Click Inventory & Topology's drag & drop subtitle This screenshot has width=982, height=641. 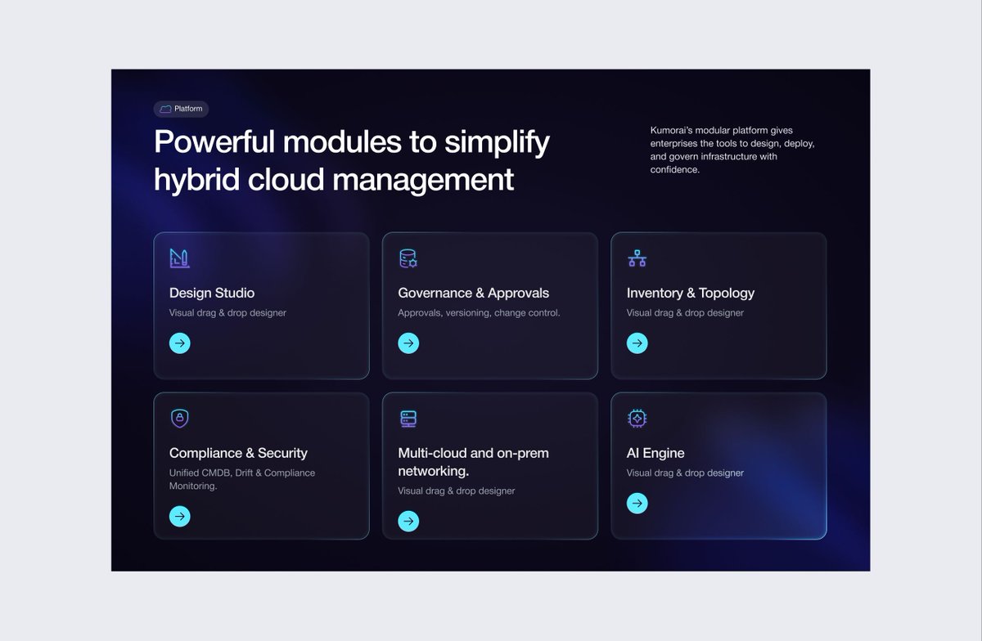[x=685, y=313]
